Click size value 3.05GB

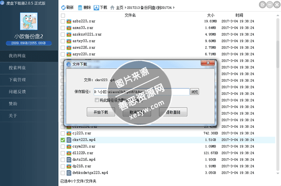click(210, 173)
